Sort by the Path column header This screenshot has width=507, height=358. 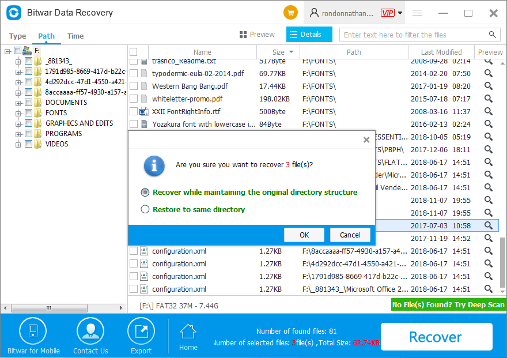[x=354, y=52]
